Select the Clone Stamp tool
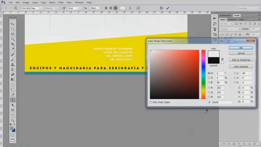This screenshot has height=147, width=261. pos(13,65)
